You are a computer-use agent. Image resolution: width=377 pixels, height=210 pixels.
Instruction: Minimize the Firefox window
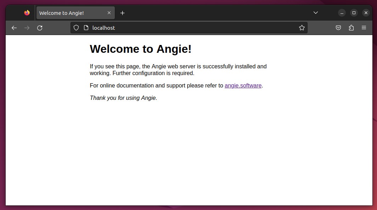pos(342,13)
